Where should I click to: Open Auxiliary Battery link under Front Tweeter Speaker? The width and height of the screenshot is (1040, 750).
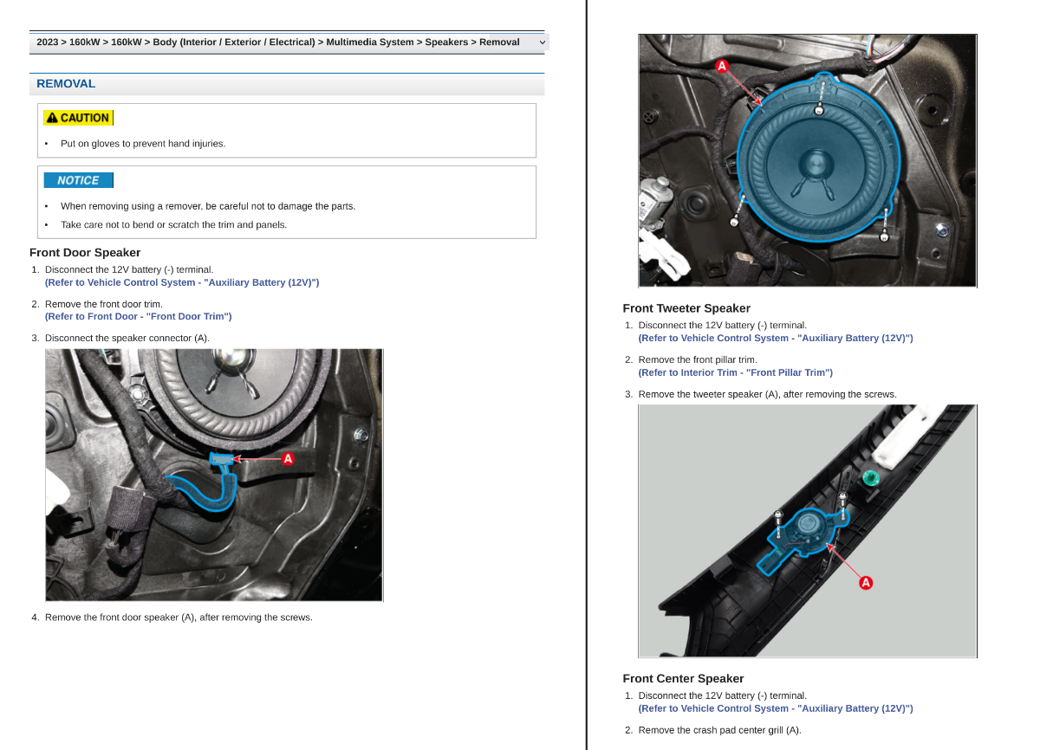pyautogui.click(x=776, y=338)
